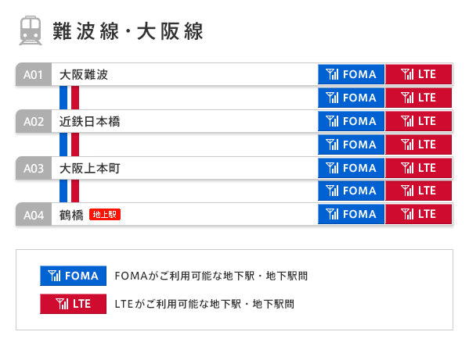This screenshot has width=469, height=346.
Task: Click the FOMA badge for 近鉄日本橋 station
Action: point(351,121)
